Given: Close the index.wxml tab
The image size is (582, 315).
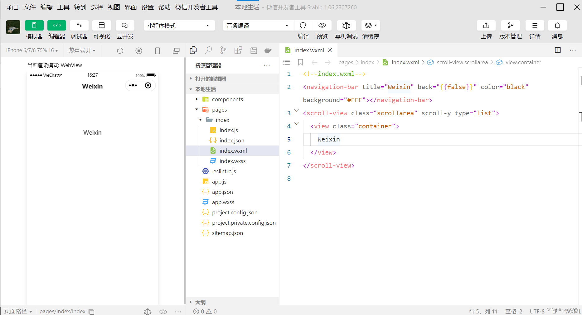Looking at the screenshot, I should tap(330, 50).
